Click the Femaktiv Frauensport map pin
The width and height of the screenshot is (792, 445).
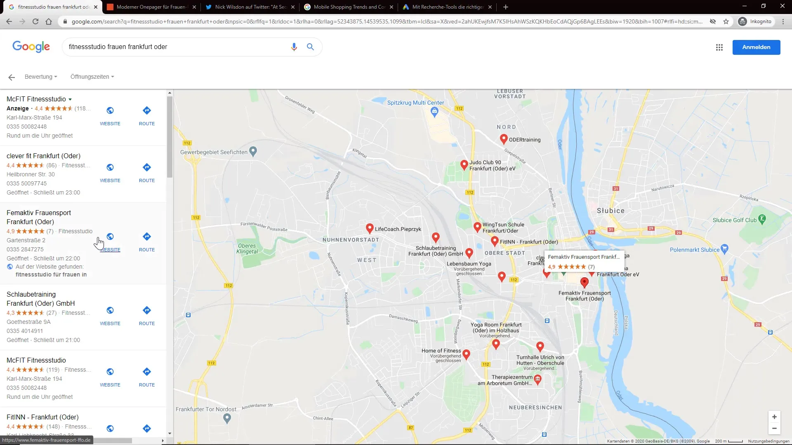pyautogui.click(x=584, y=282)
